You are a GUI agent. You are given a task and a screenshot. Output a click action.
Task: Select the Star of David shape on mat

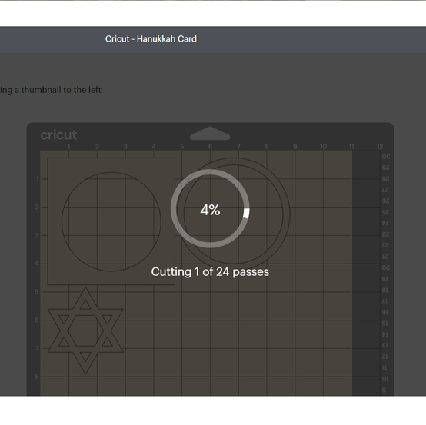[85, 330]
